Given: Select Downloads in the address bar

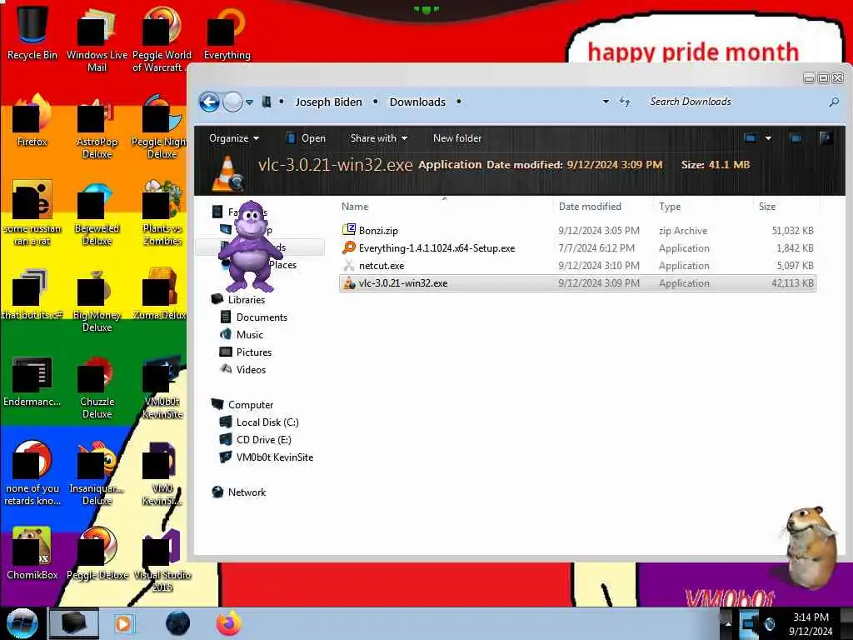Looking at the screenshot, I should 417,102.
